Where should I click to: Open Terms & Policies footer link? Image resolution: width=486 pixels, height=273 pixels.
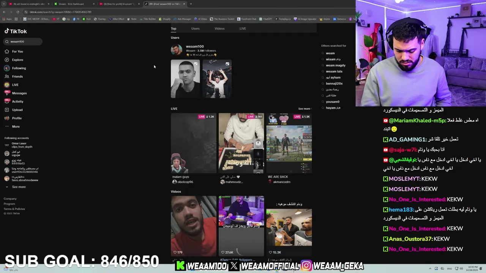[x=14, y=209]
